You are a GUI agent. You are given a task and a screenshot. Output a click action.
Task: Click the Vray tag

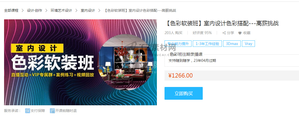[249, 43]
